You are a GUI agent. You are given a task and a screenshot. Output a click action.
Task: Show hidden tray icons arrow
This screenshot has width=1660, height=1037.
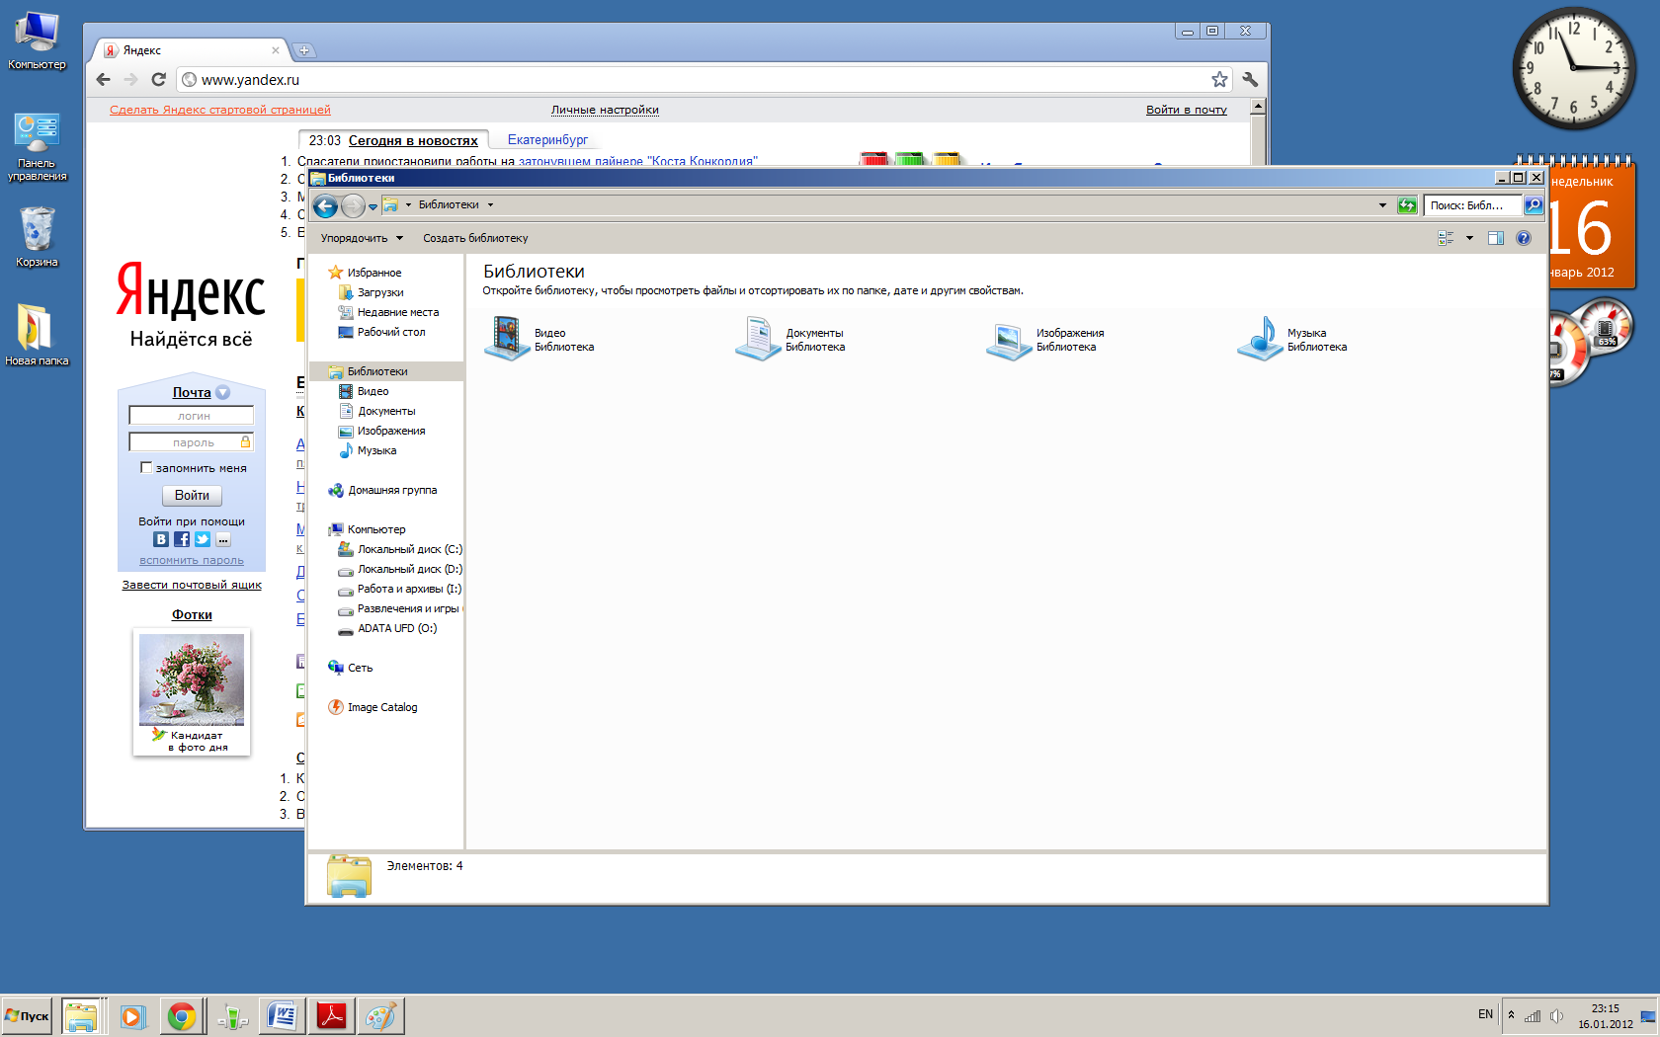(1511, 1015)
